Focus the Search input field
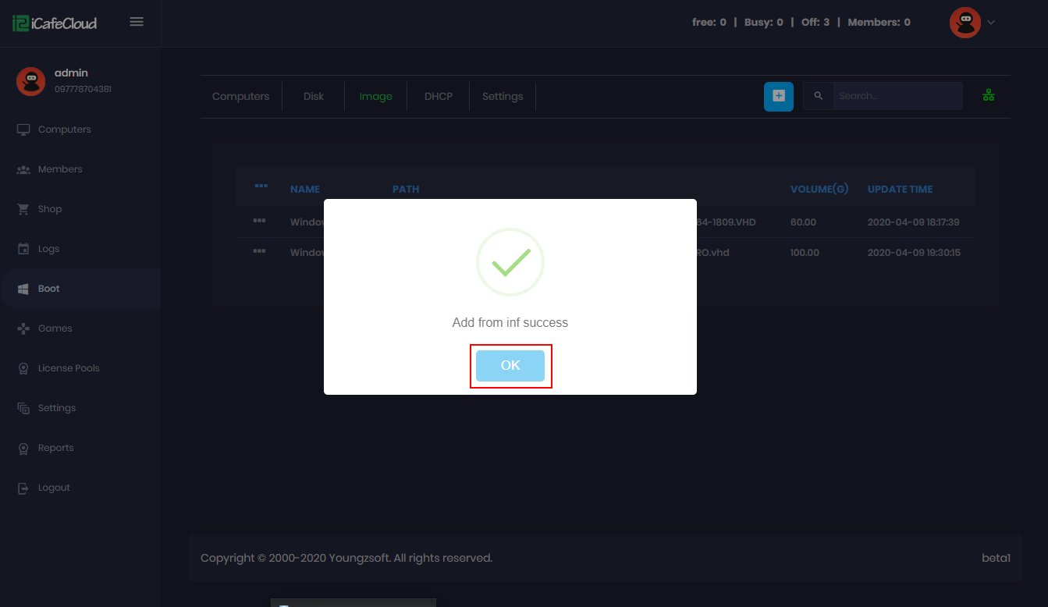Viewport: 1048px width, 607px height. 896,96
